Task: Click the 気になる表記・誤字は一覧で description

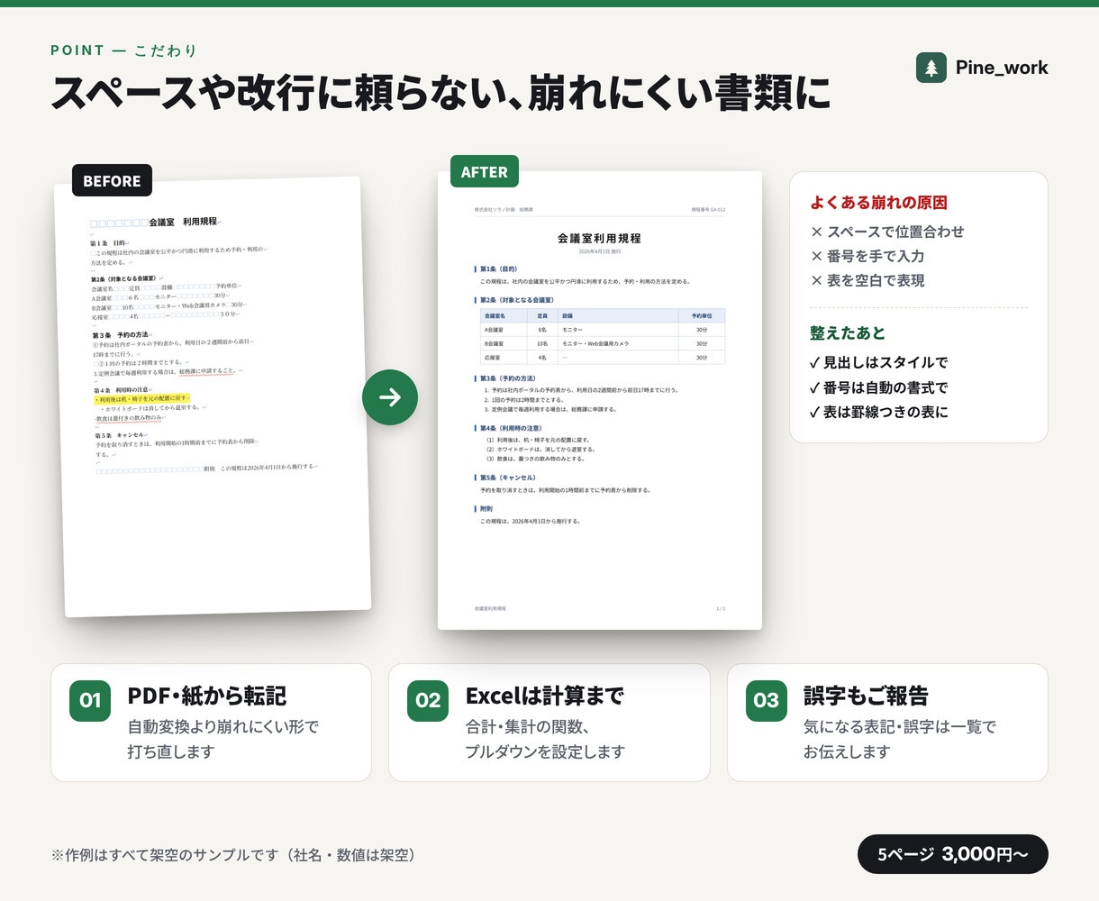Action: pos(900,726)
